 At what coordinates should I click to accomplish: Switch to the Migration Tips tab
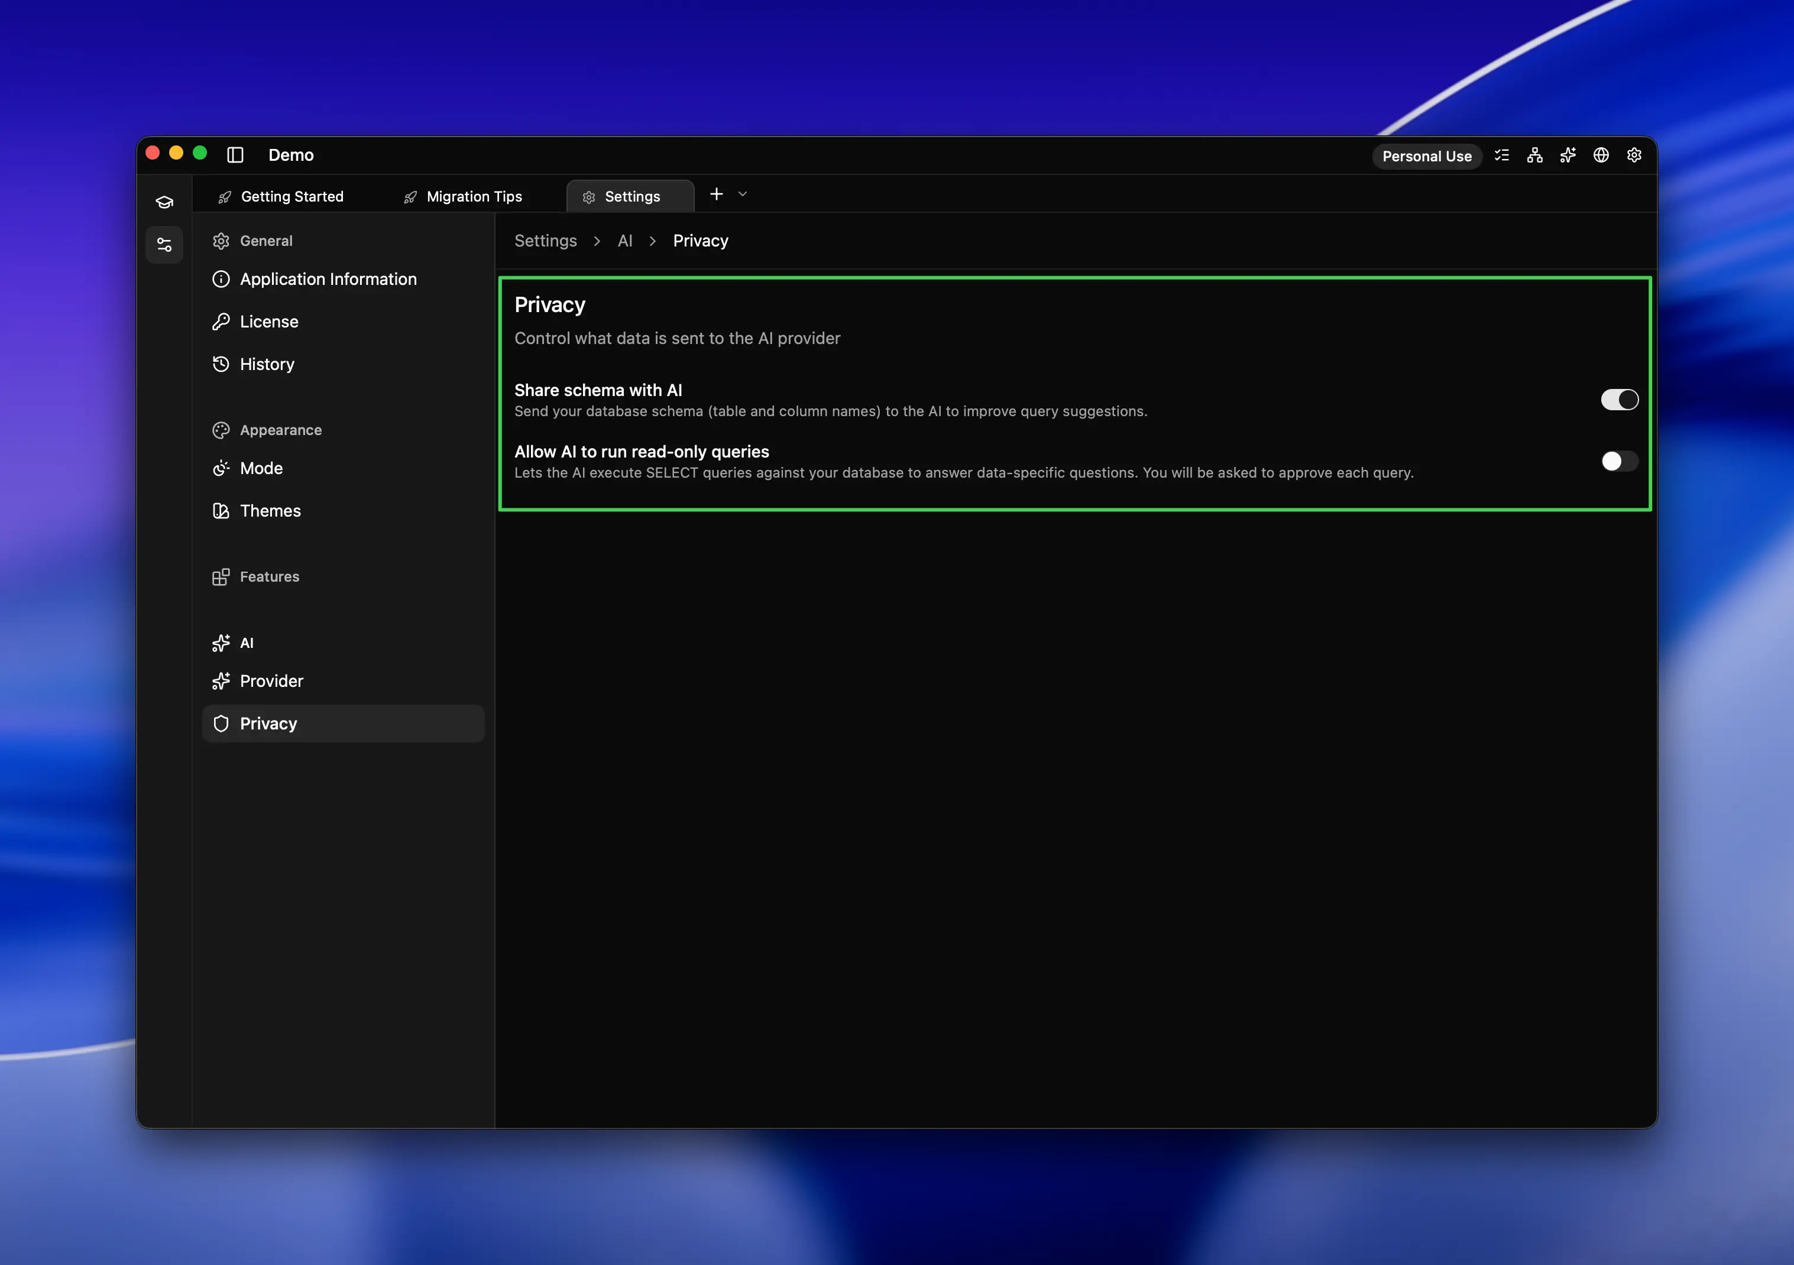pos(474,196)
